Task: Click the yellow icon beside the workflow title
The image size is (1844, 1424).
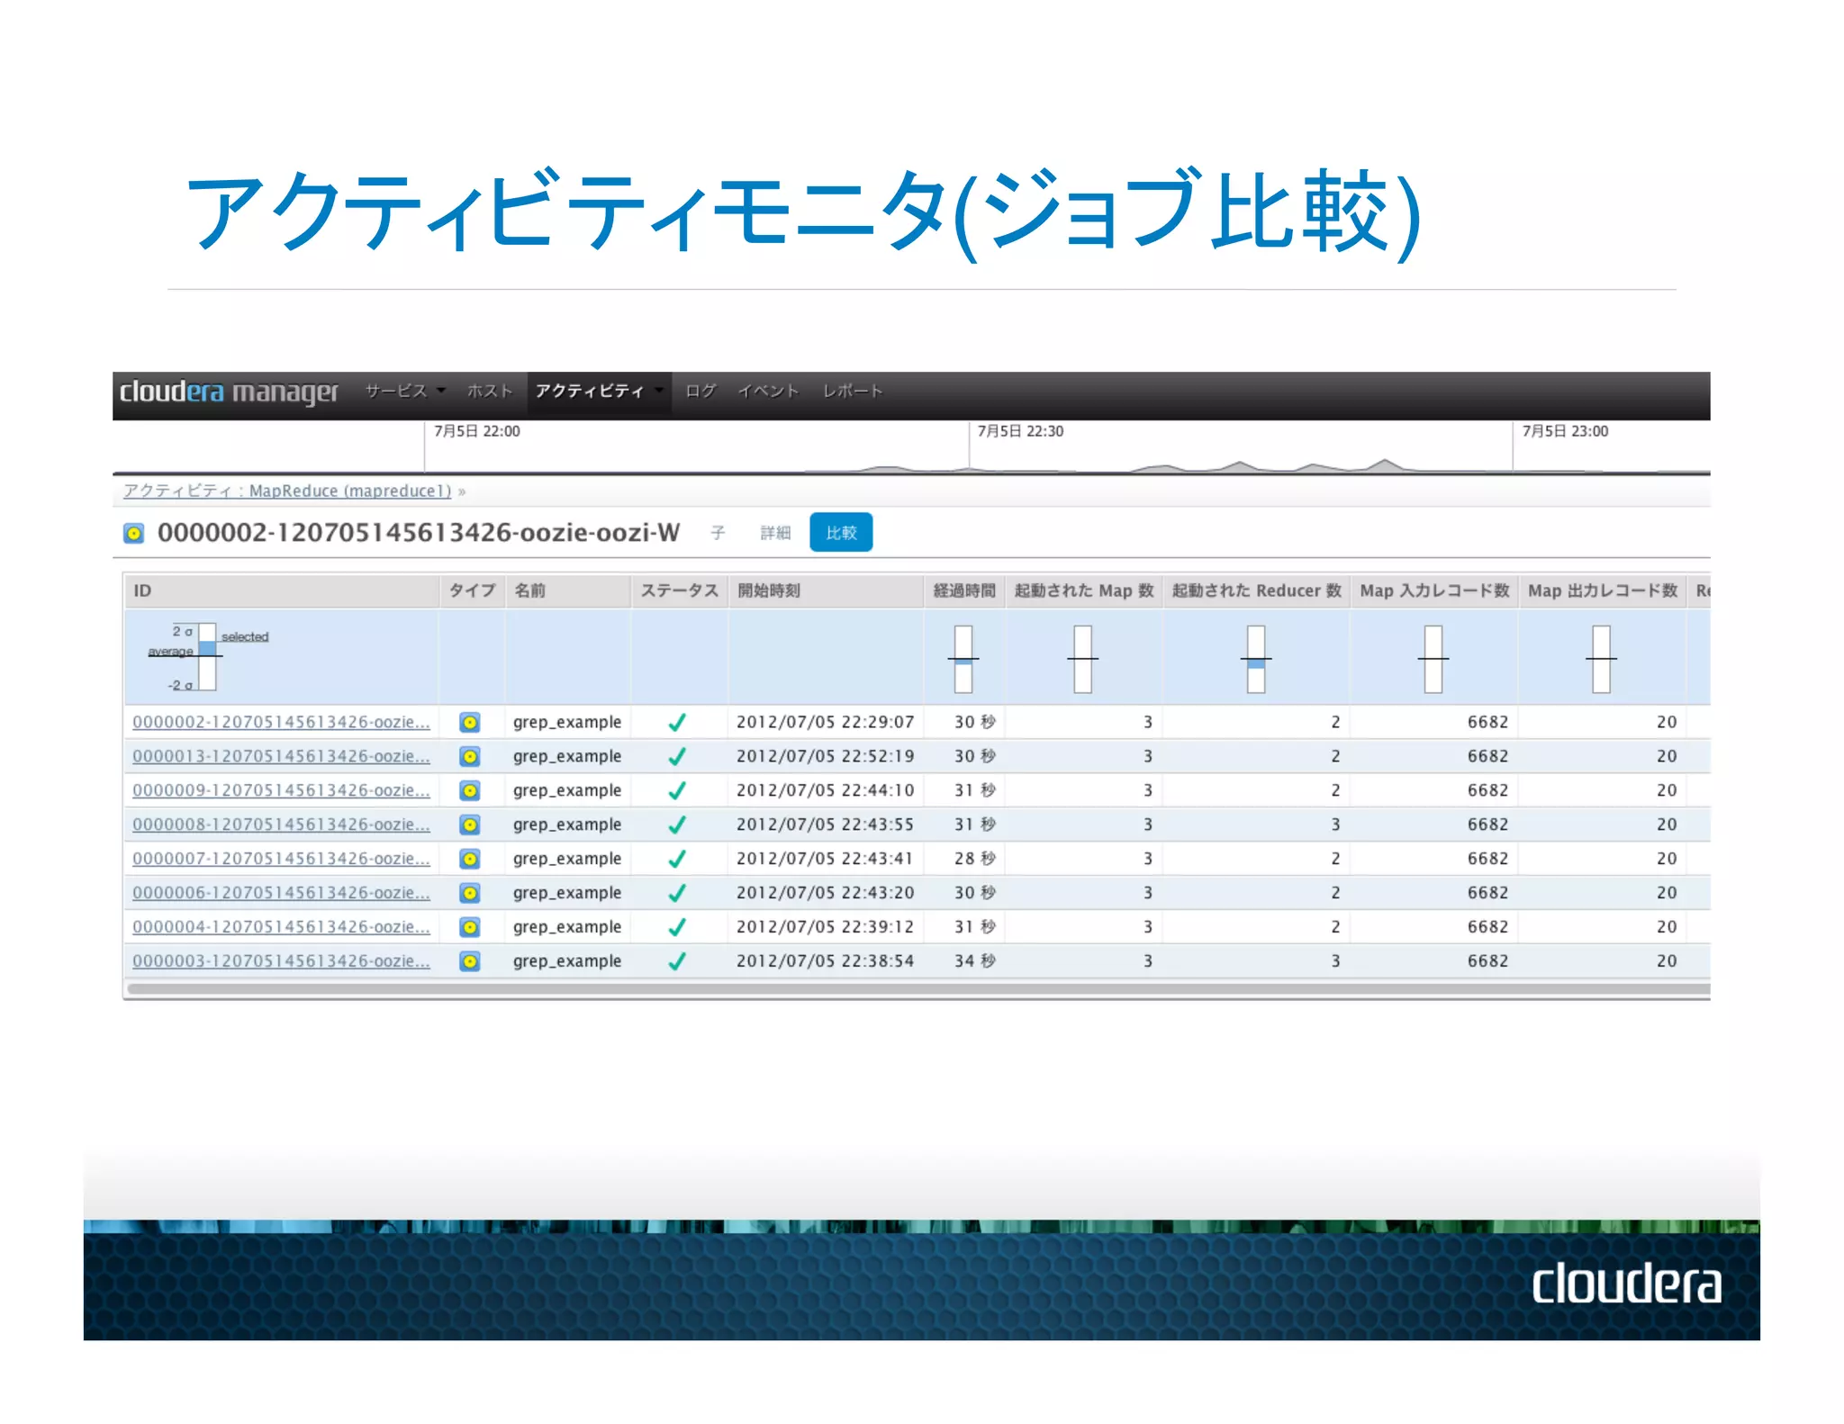Action: coord(133,534)
